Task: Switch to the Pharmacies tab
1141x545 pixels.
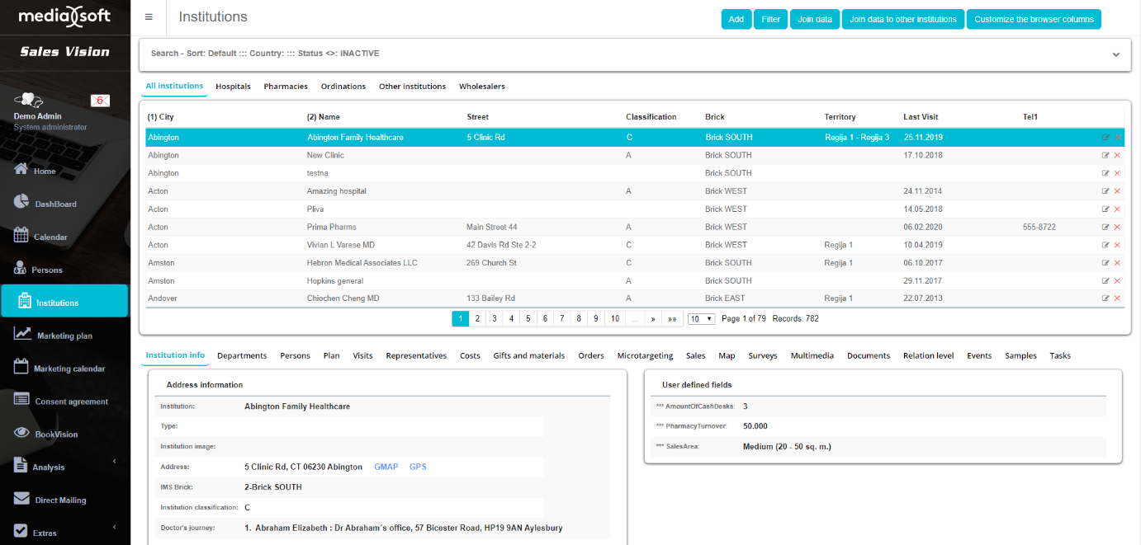Action: tap(286, 87)
